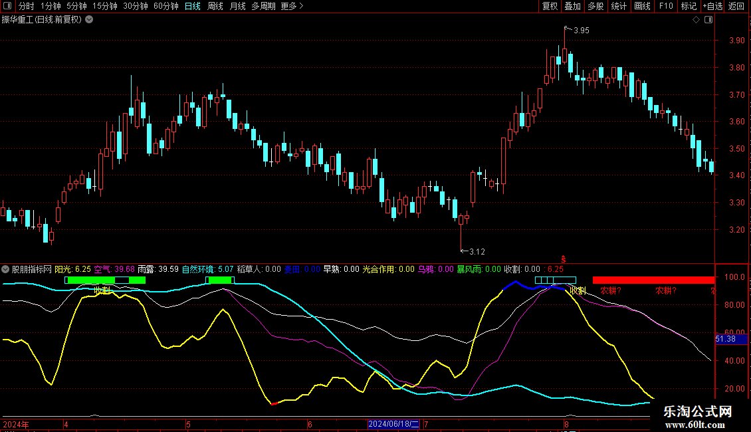Switch to the 60分钟 period
This screenshot has height=432, width=751.
165,7
